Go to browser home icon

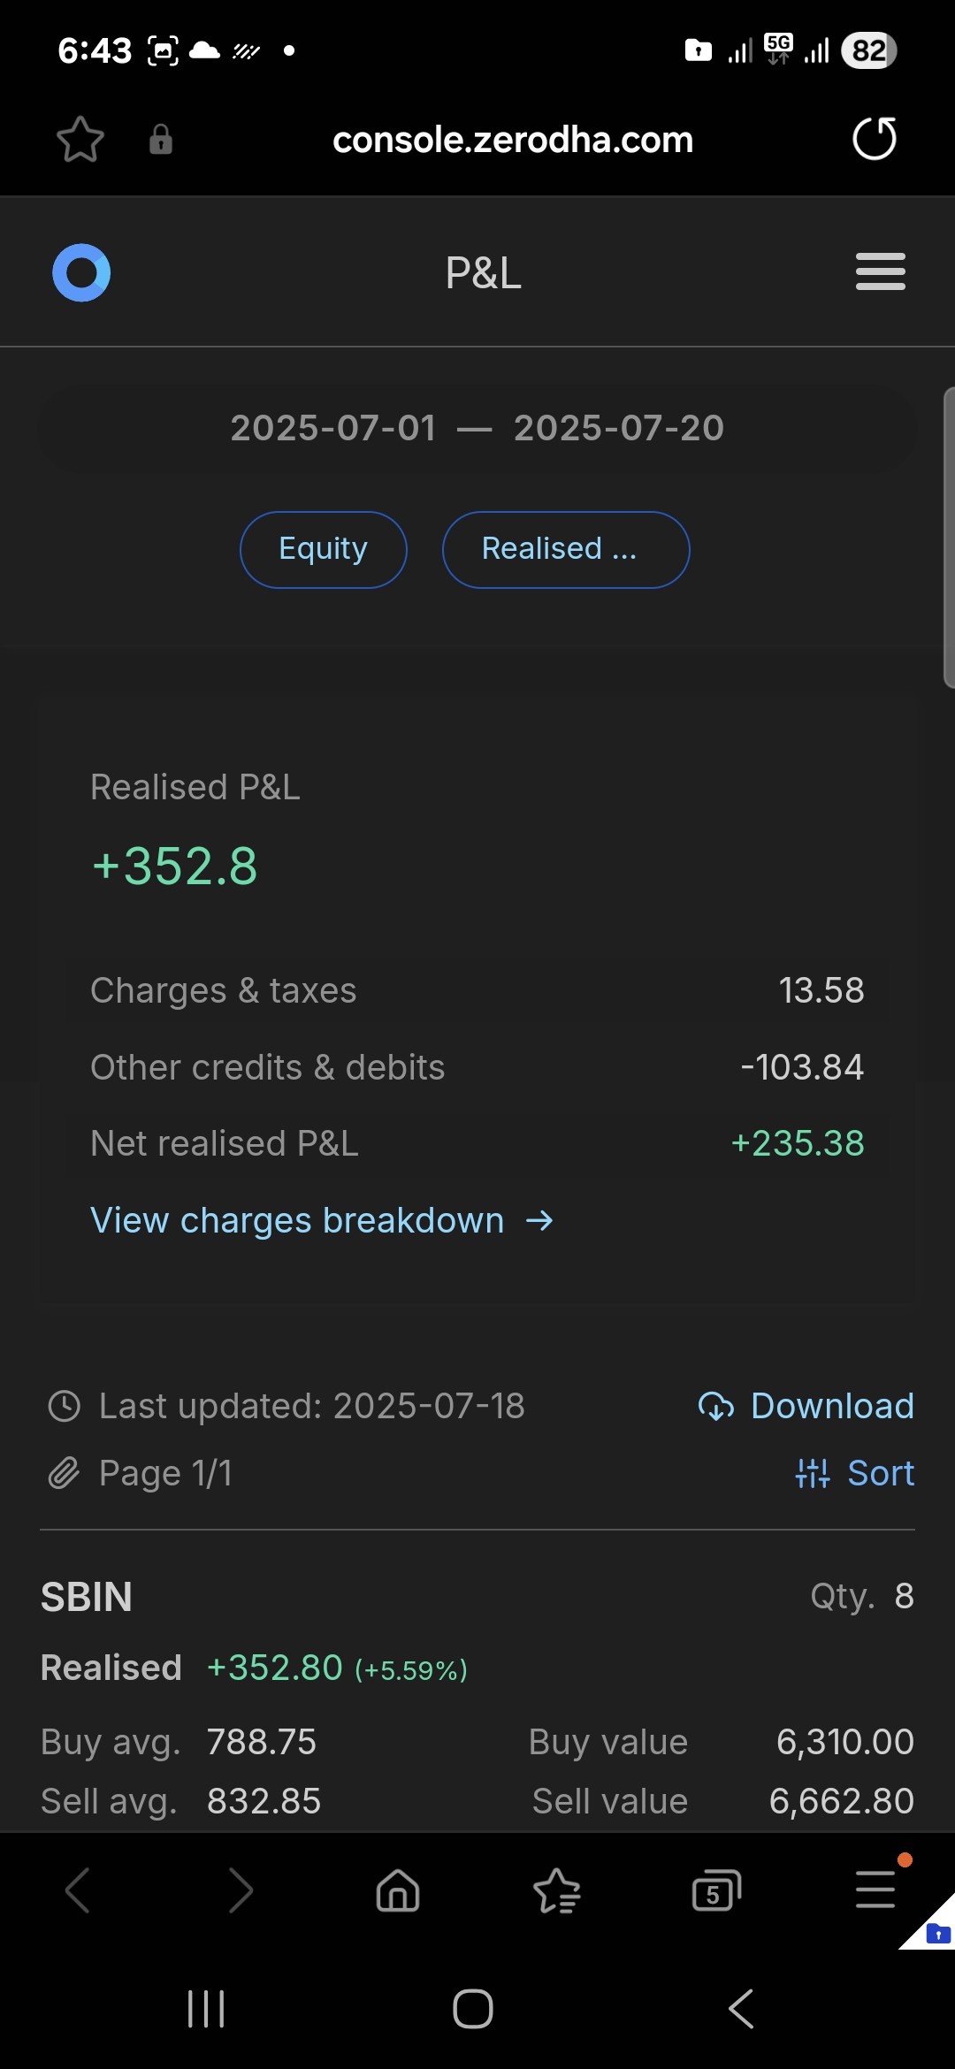pos(398,1891)
